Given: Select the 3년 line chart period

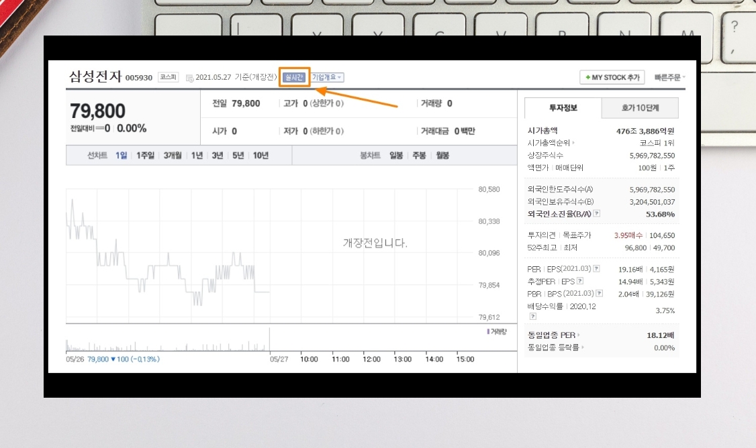Looking at the screenshot, I should pos(218,155).
